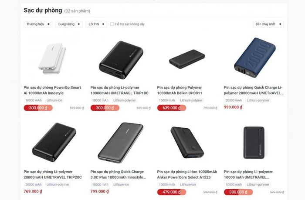Click the 20000 mAh tag under TRIP20C
The width and height of the screenshot is (305, 200).
click(34, 184)
